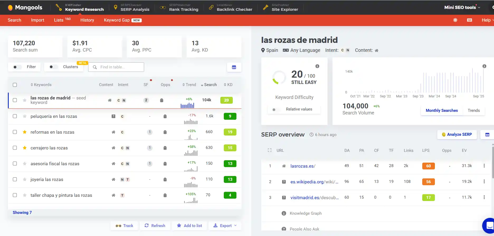Check the las rozas de madrid row checkbox
The image size is (494, 236).
(15, 100)
